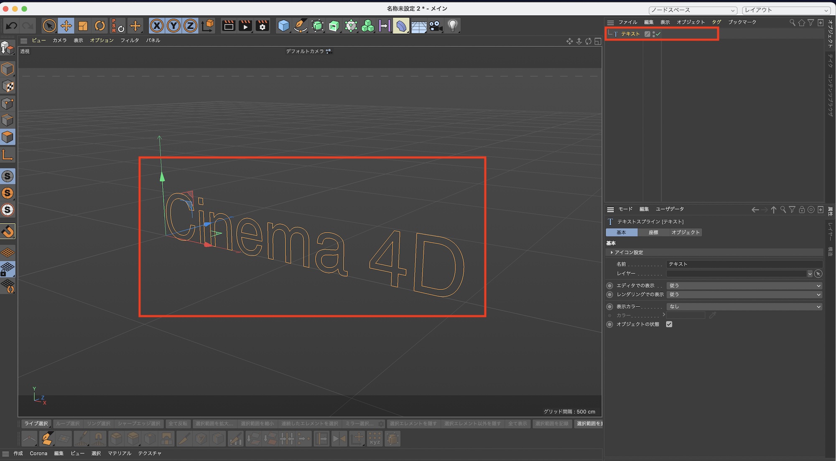Open フィルタ viewport menu

coord(130,41)
